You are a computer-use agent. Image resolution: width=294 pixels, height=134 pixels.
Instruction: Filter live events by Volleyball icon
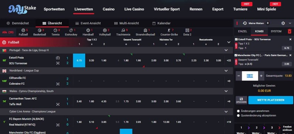pyautogui.click(x=105, y=30)
